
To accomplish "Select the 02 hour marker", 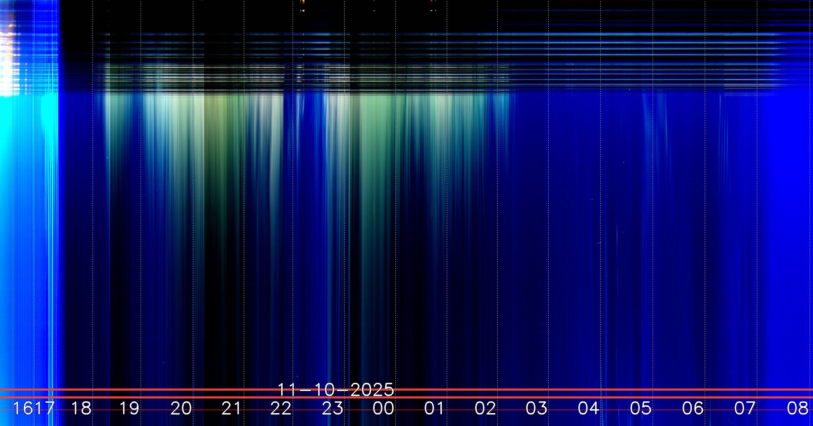I will (x=485, y=408).
